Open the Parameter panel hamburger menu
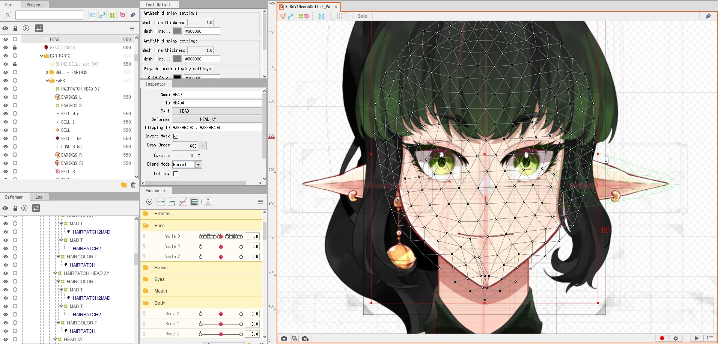 click(x=260, y=202)
